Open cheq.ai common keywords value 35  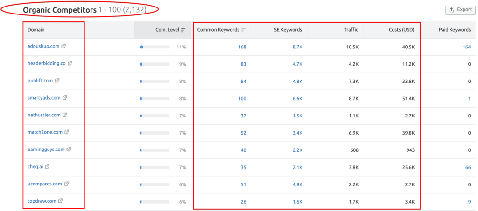(243, 167)
